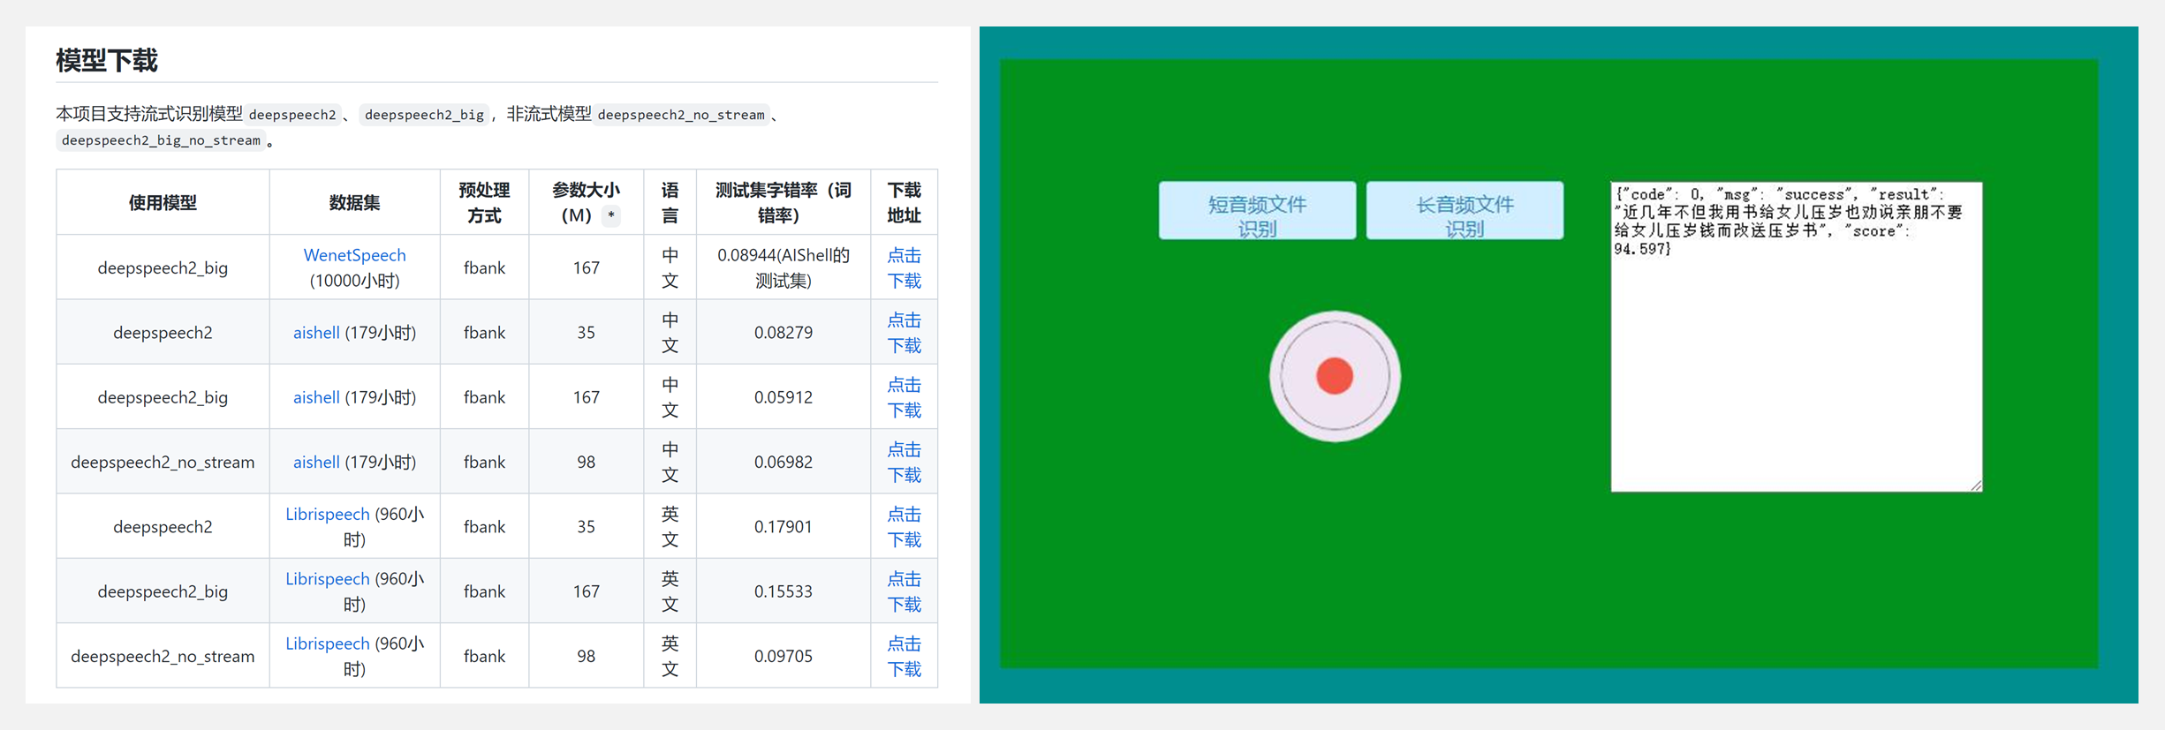Click inside the JSON result text area
The width and height of the screenshot is (2165, 730).
(x=1796, y=336)
